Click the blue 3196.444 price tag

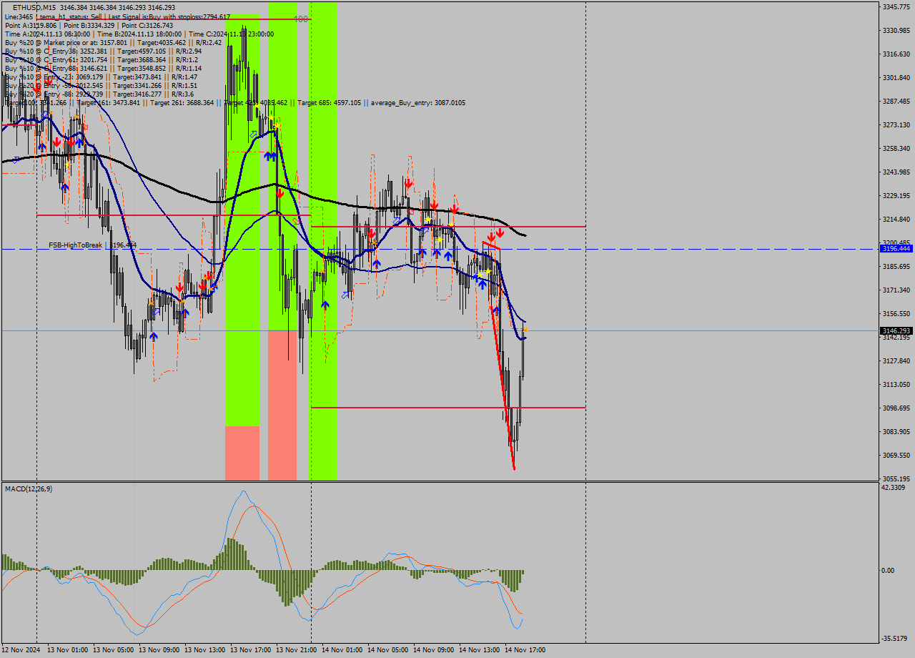[x=896, y=249]
